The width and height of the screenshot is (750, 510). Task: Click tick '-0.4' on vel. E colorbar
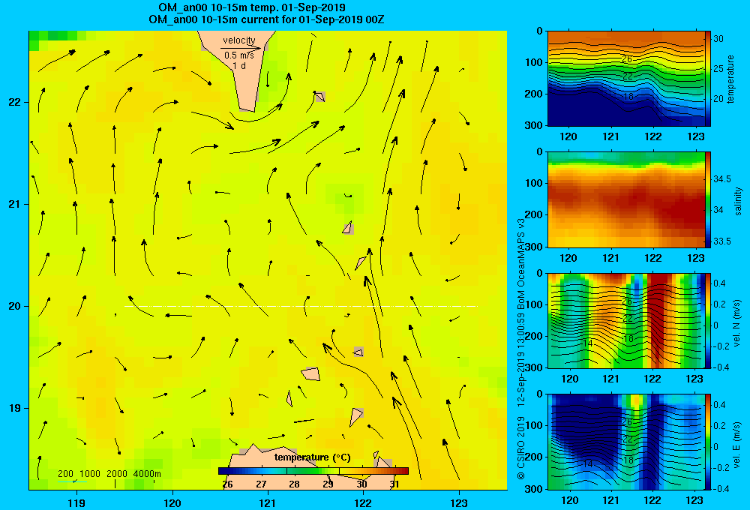pyautogui.click(x=721, y=488)
